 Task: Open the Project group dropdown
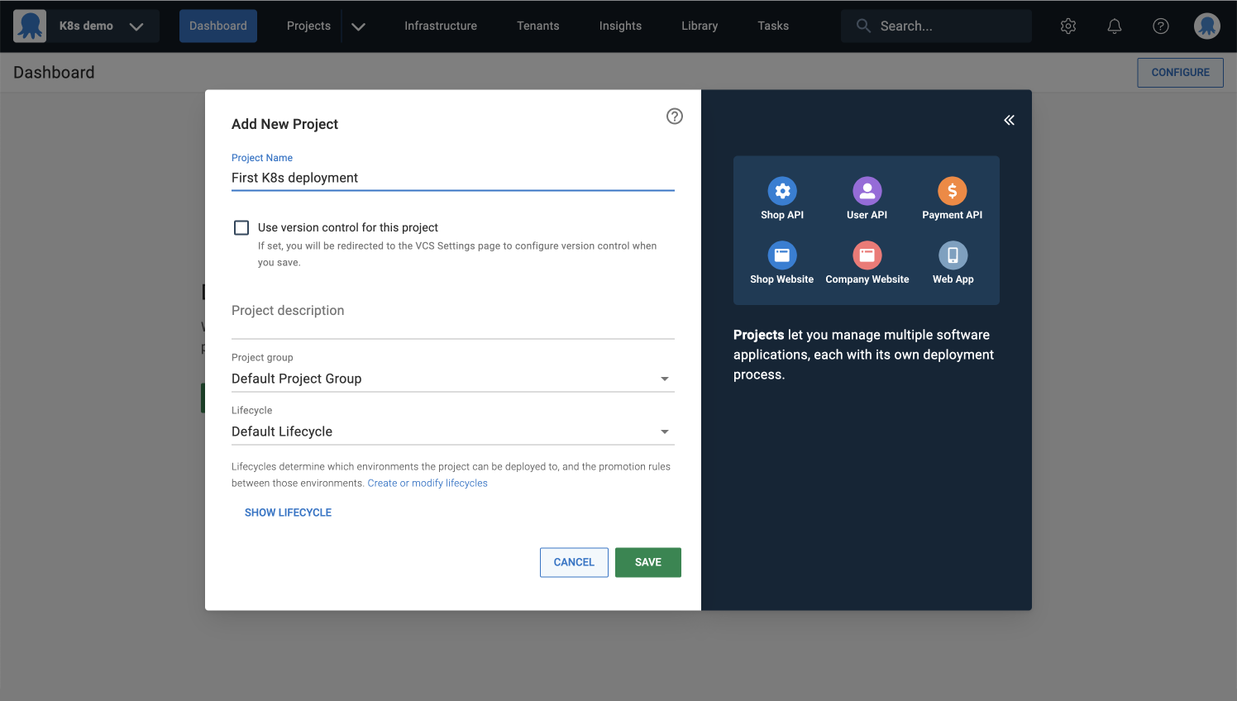point(664,379)
